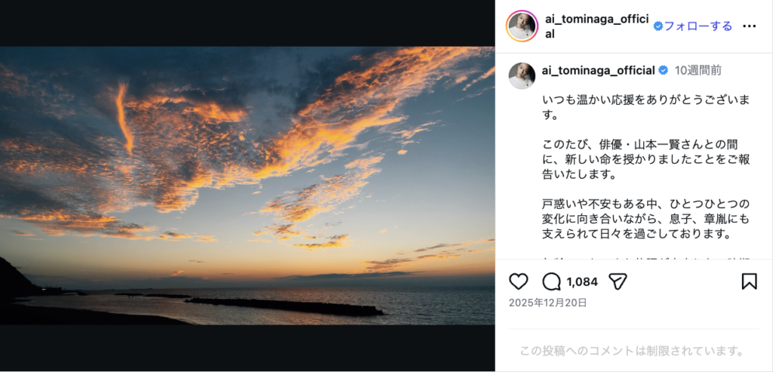
Task: Save post with bookmark icon
Action: click(x=749, y=282)
